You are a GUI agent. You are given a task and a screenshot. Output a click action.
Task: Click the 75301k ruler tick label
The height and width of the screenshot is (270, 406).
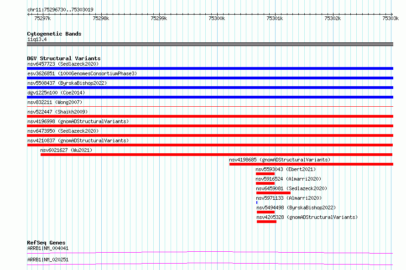275,18
